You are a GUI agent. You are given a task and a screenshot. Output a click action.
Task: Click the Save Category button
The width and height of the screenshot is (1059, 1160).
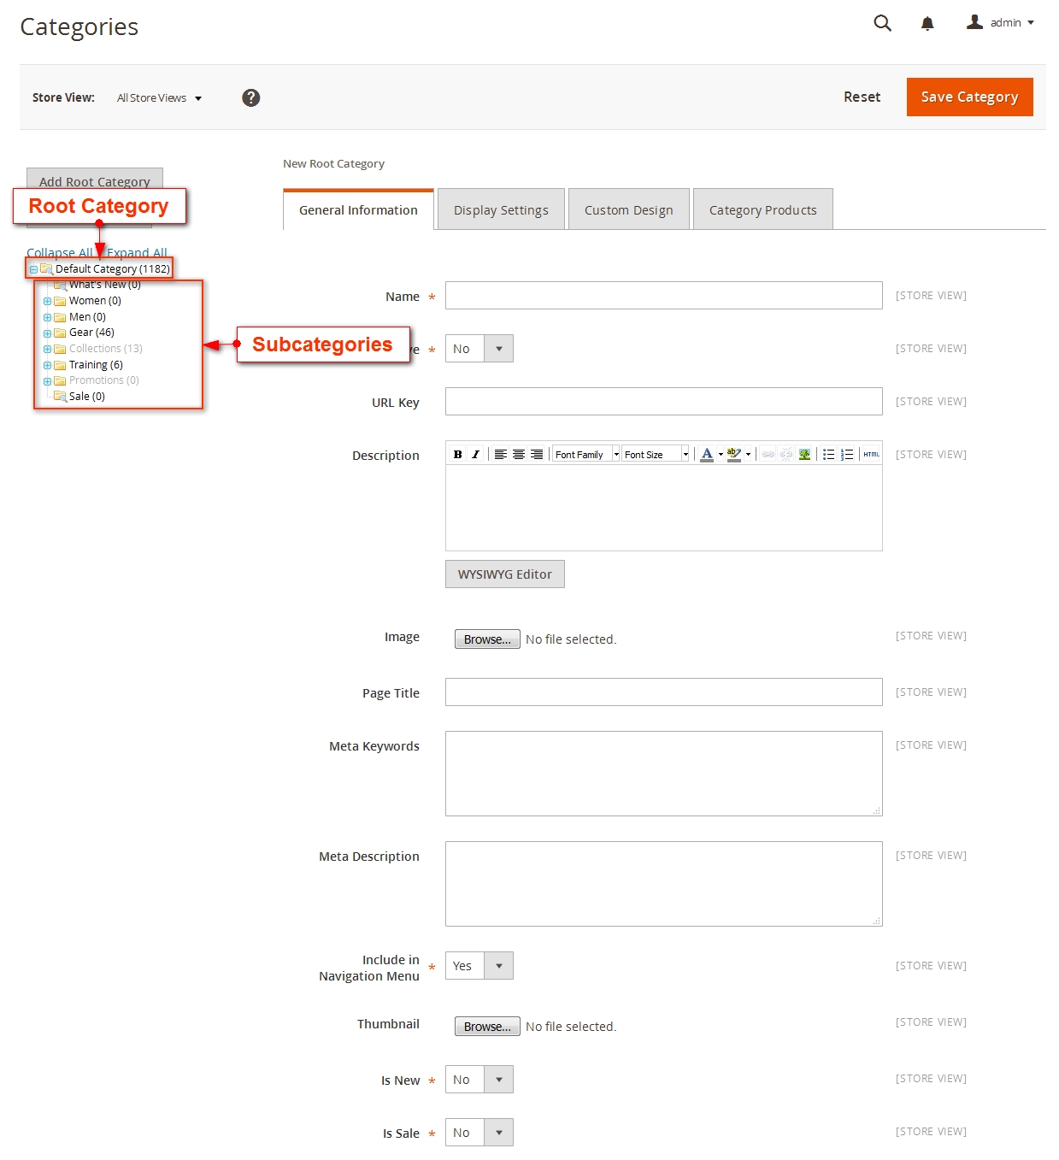coord(969,97)
